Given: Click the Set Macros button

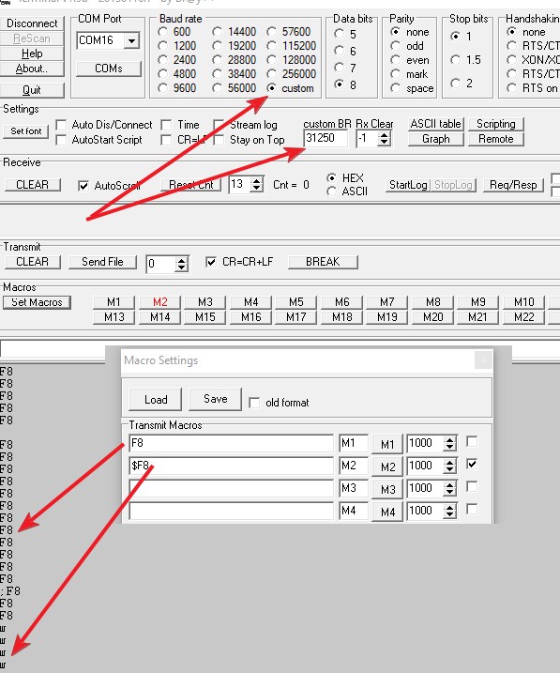Looking at the screenshot, I should point(37,302).
